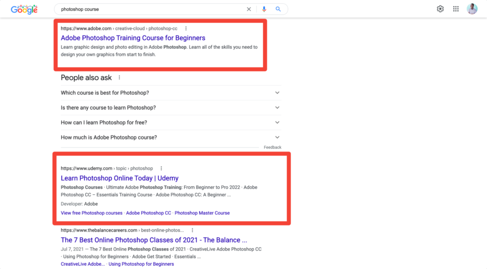Click the Google logo
The height and width of the screenshot is (269, 487).
pos(24,9)
